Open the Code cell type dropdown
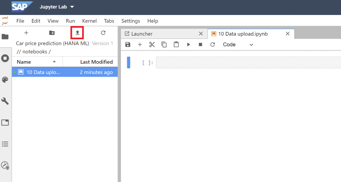341x182 pixels. pos(238,45)
